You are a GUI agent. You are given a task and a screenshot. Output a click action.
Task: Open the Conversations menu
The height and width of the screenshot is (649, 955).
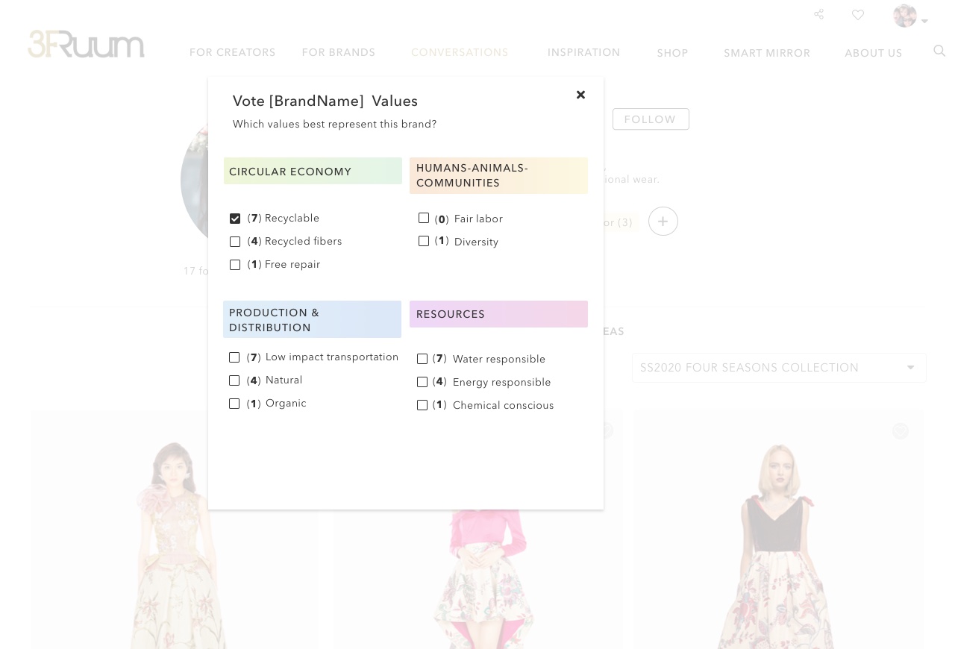coord(460,52)
